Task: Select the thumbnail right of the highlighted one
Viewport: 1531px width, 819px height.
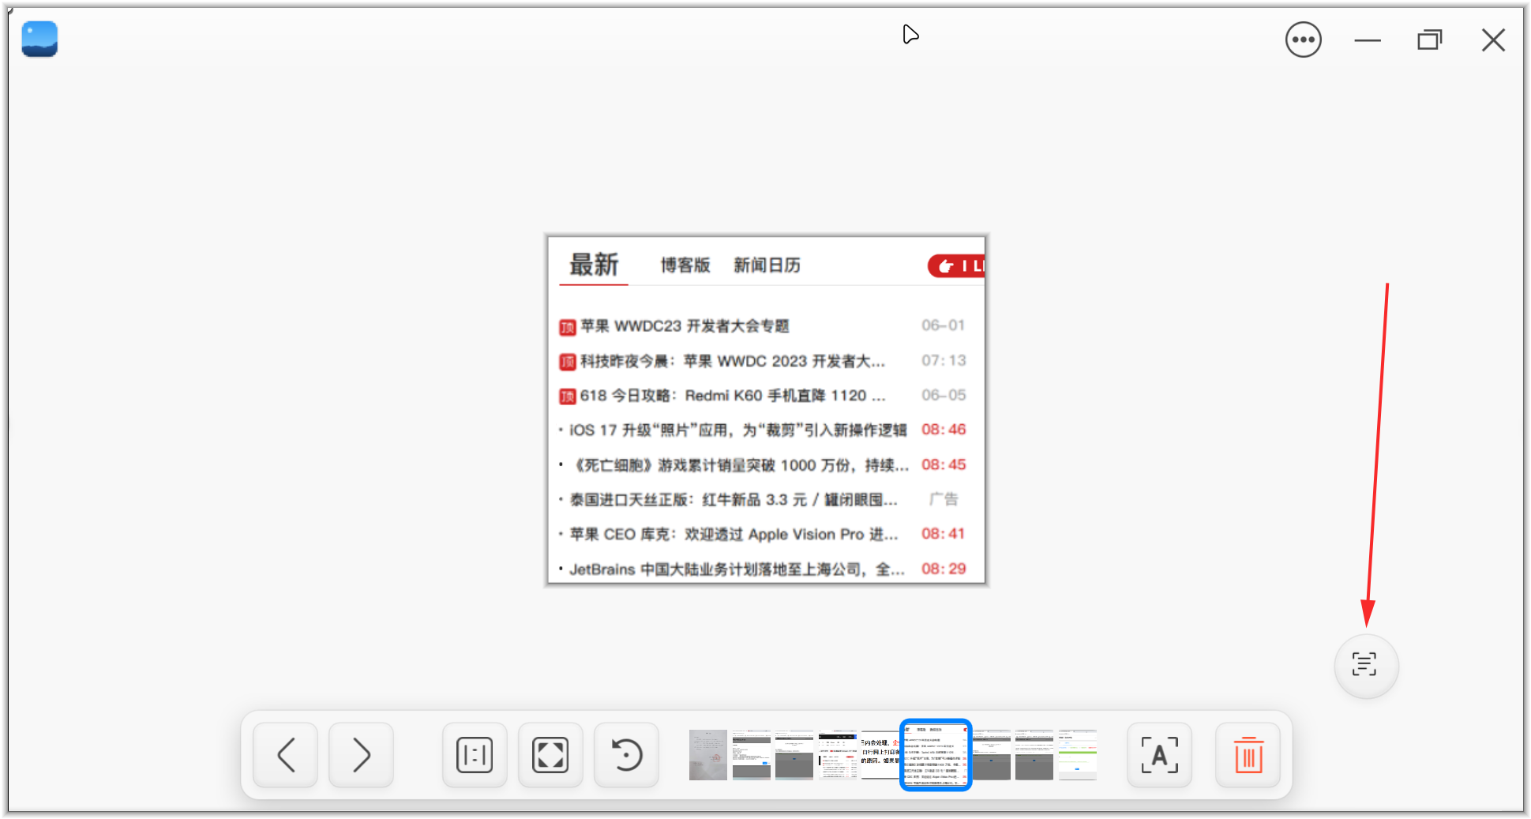Action: point(990,754)
